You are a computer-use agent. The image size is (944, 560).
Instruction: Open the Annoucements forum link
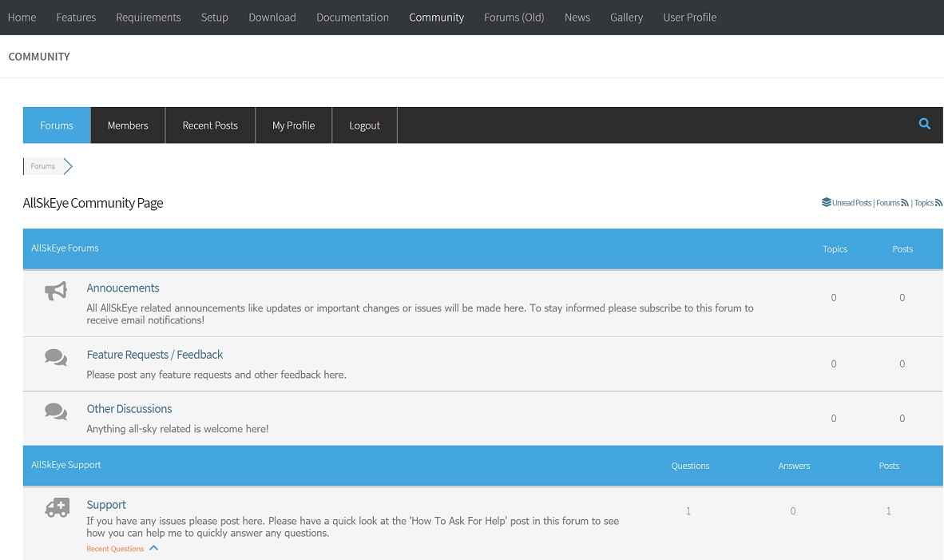[x=122, y=288]
